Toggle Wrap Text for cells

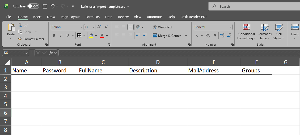[x=162, y=27]
